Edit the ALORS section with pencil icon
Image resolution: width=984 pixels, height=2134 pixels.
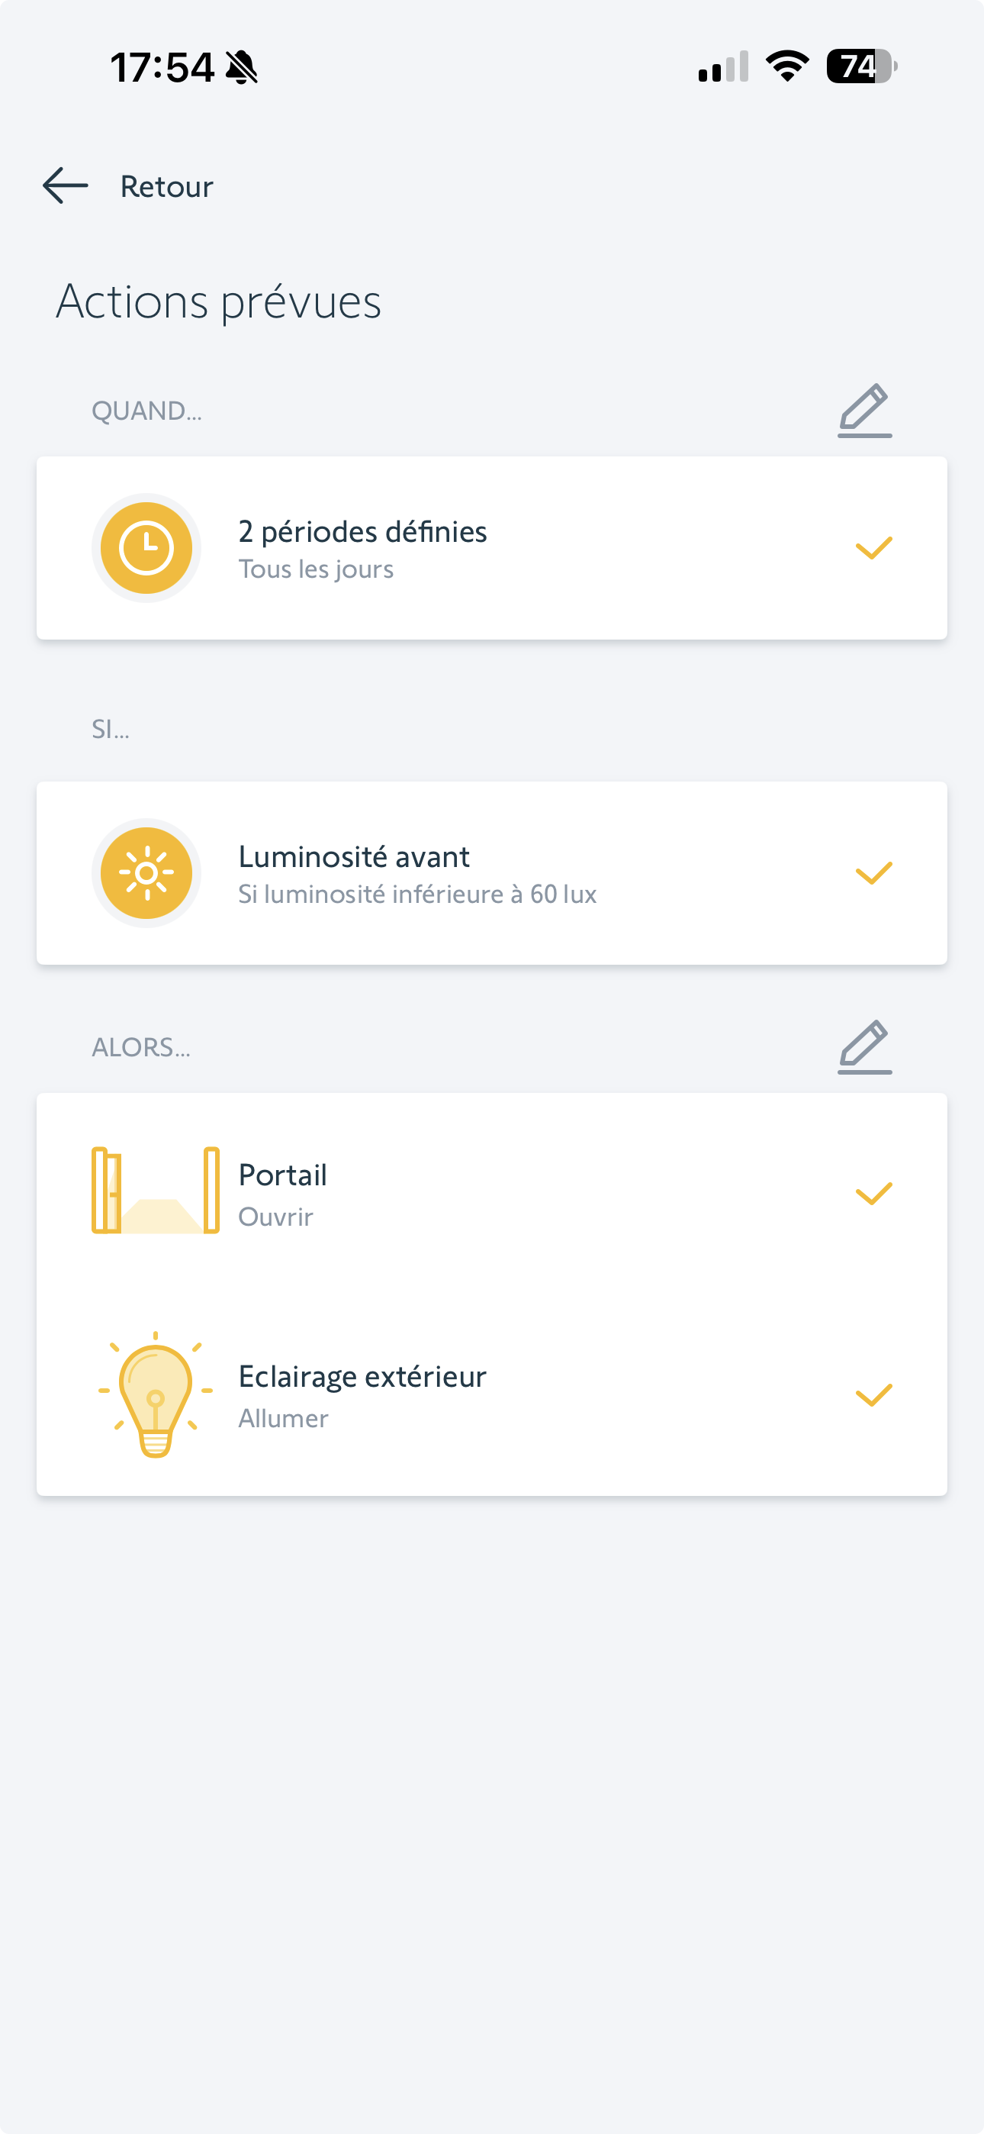click(864, 1047)
